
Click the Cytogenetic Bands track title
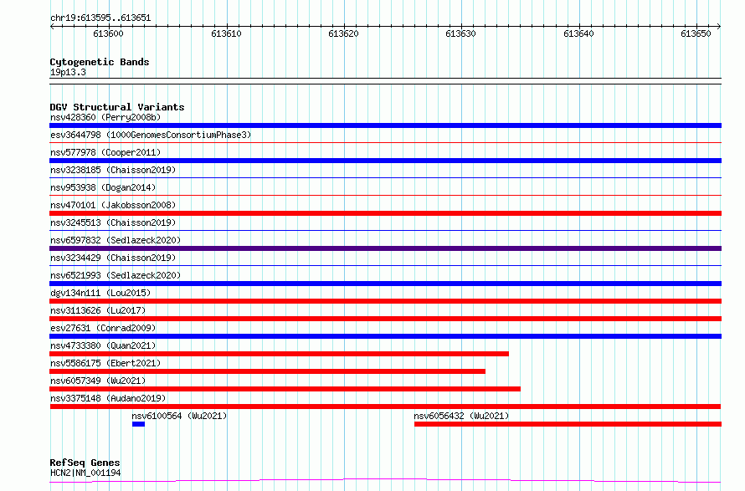[x=100, y=62]
